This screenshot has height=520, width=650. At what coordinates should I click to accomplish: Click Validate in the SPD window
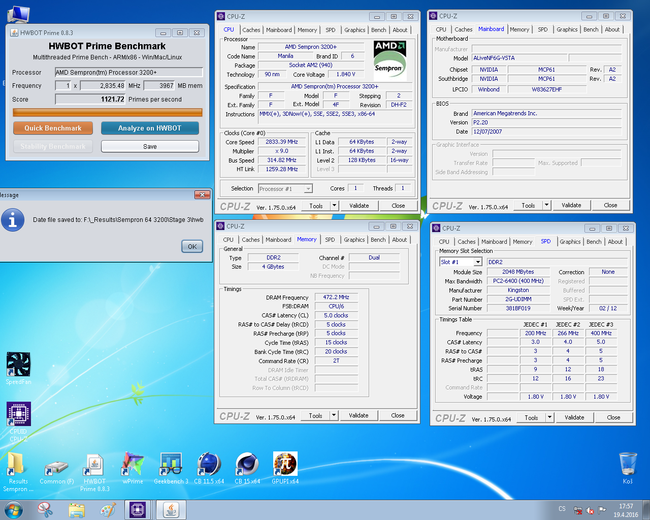pyautogui.click(x=574, y=417)
